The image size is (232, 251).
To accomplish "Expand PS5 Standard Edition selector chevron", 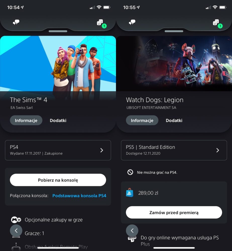I will click(x=218, y=150).
